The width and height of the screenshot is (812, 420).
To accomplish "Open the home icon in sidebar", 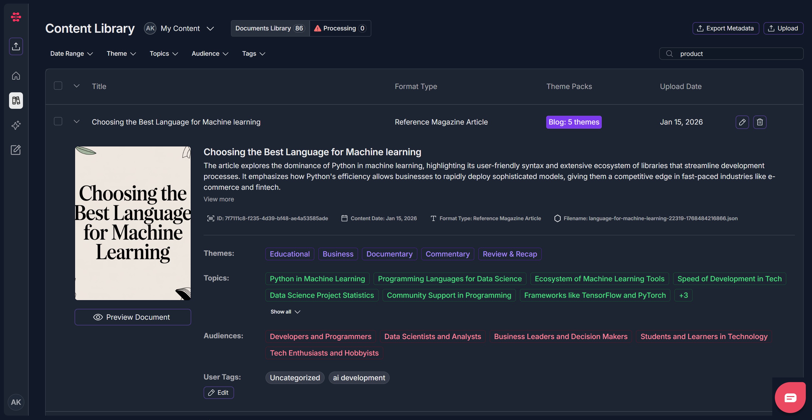I will [x=16, y=76].
